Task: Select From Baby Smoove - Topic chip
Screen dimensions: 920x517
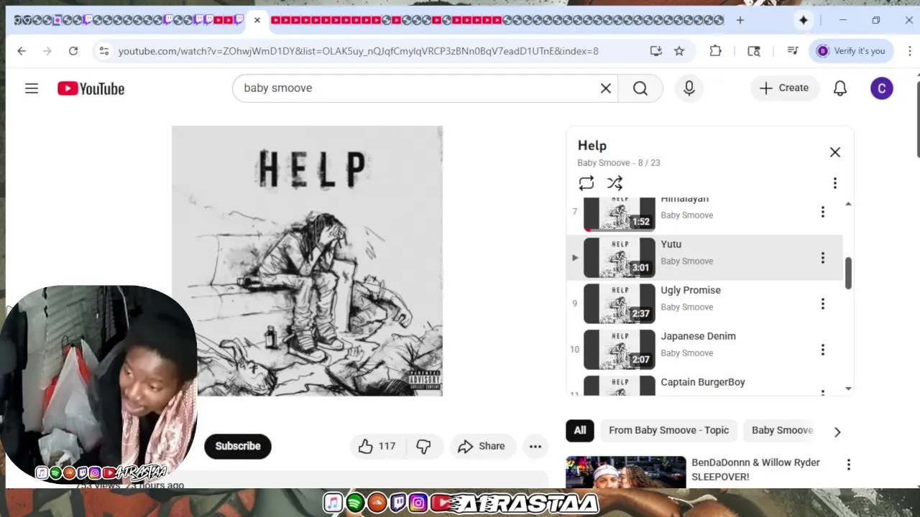Action: pyautogui.click(x=669, y=430)
